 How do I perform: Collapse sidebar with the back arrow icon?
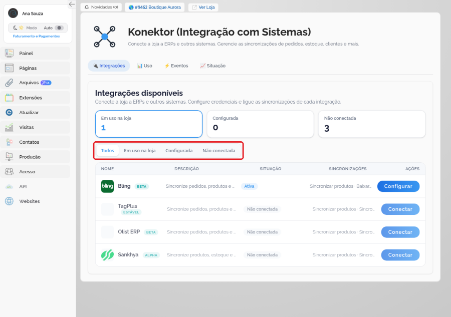click(72, 4)
